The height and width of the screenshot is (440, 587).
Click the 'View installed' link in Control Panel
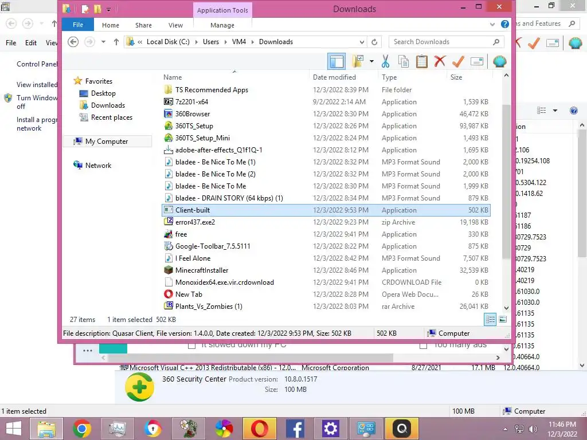point(37,85)
